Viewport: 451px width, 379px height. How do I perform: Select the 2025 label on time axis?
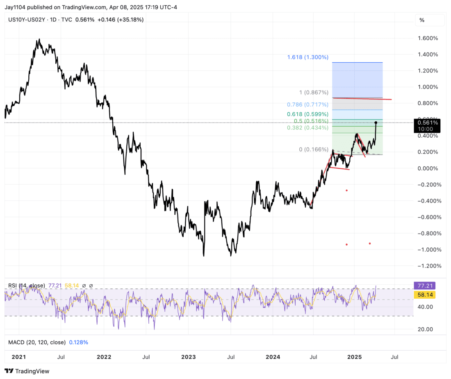(354, 357)
